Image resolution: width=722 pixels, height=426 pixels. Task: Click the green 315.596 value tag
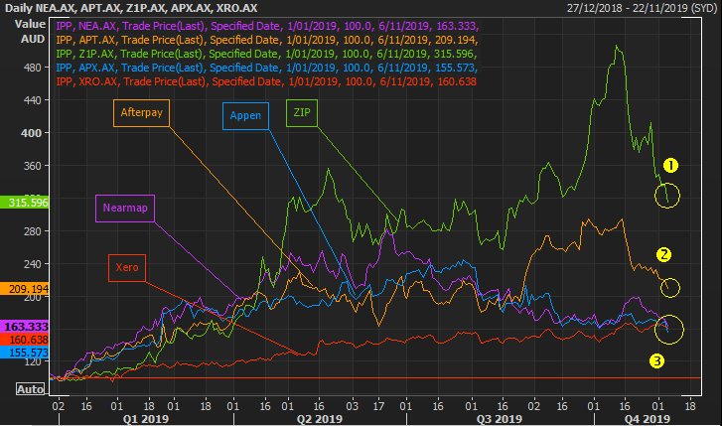pos(25,203)
